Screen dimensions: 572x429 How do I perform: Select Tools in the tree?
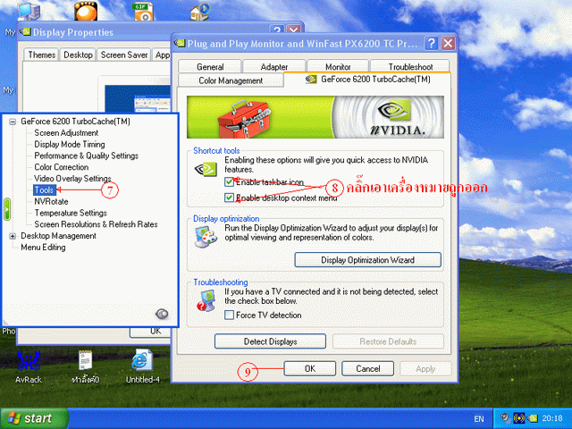(44, 190)
